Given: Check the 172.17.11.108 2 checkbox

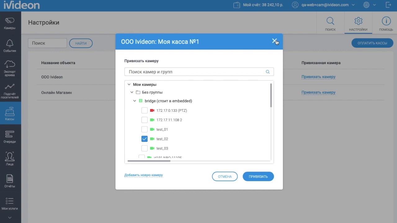Looking at the screenshot, I should [145, 120].
